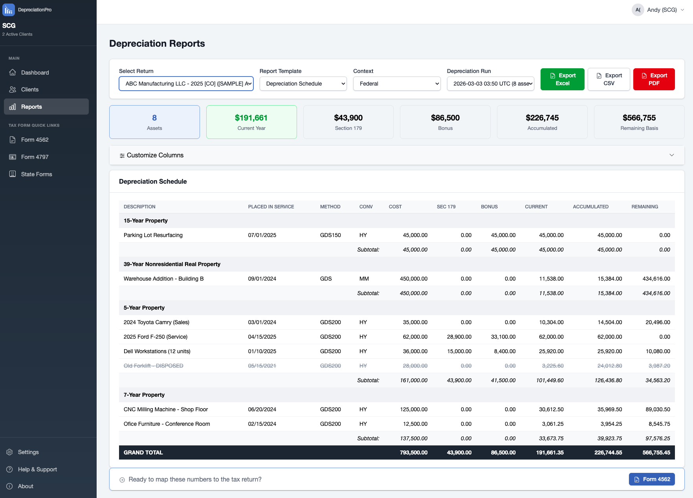Click the Form 4797 sidebar icon
The width and height of the screenshot is (693, 498).
coord(13,157)
